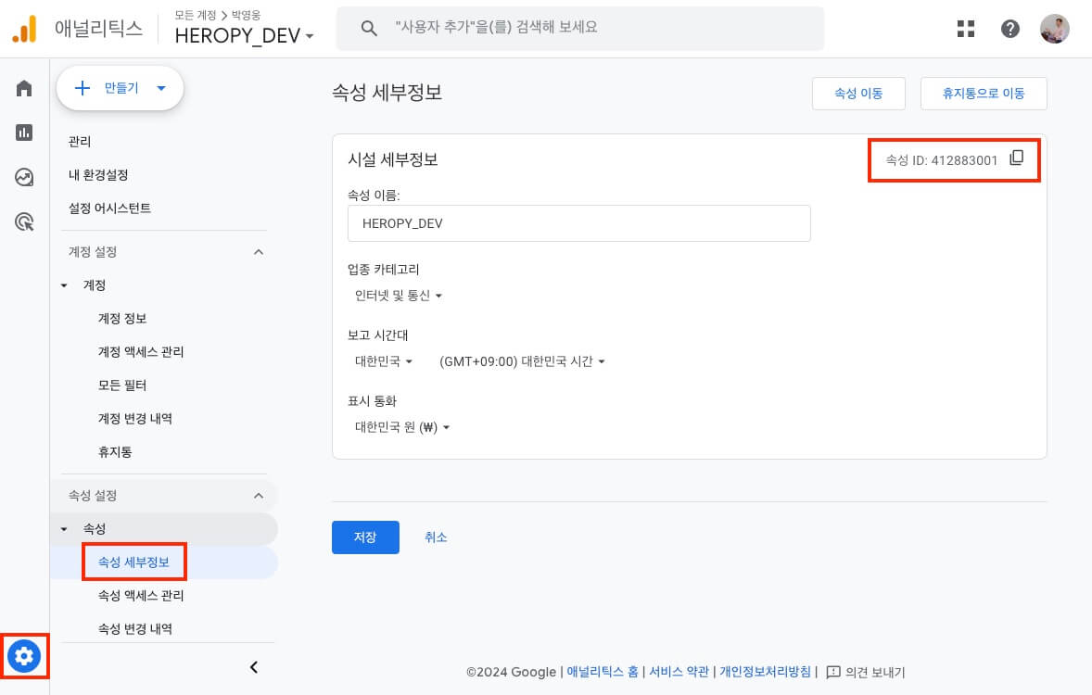Viewport: 1092px width, 695px height.
Task: Open the Analytics help question mark icon
Action: (1009, 29)
